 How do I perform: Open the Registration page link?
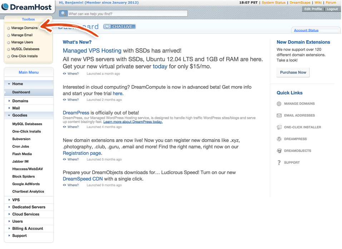(x=82, y=153)
